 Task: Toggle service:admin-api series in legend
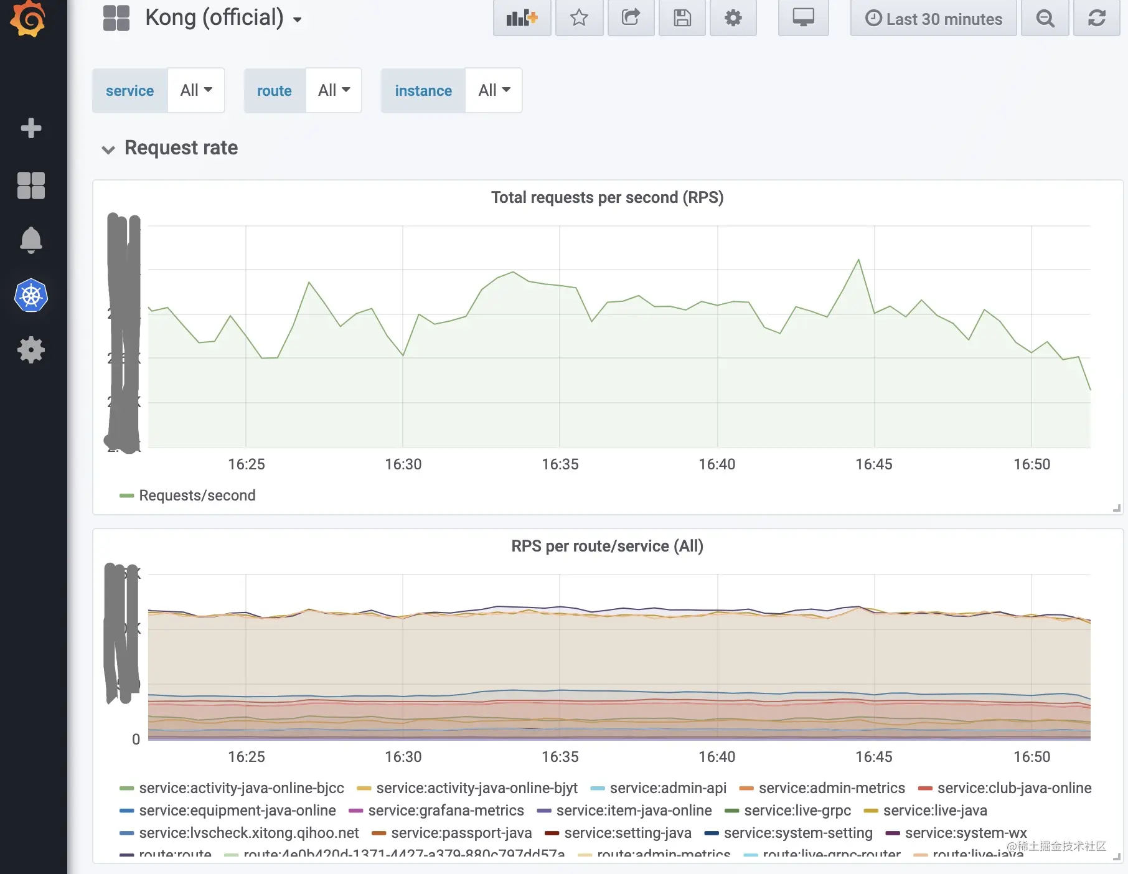[x=668, y=788]
